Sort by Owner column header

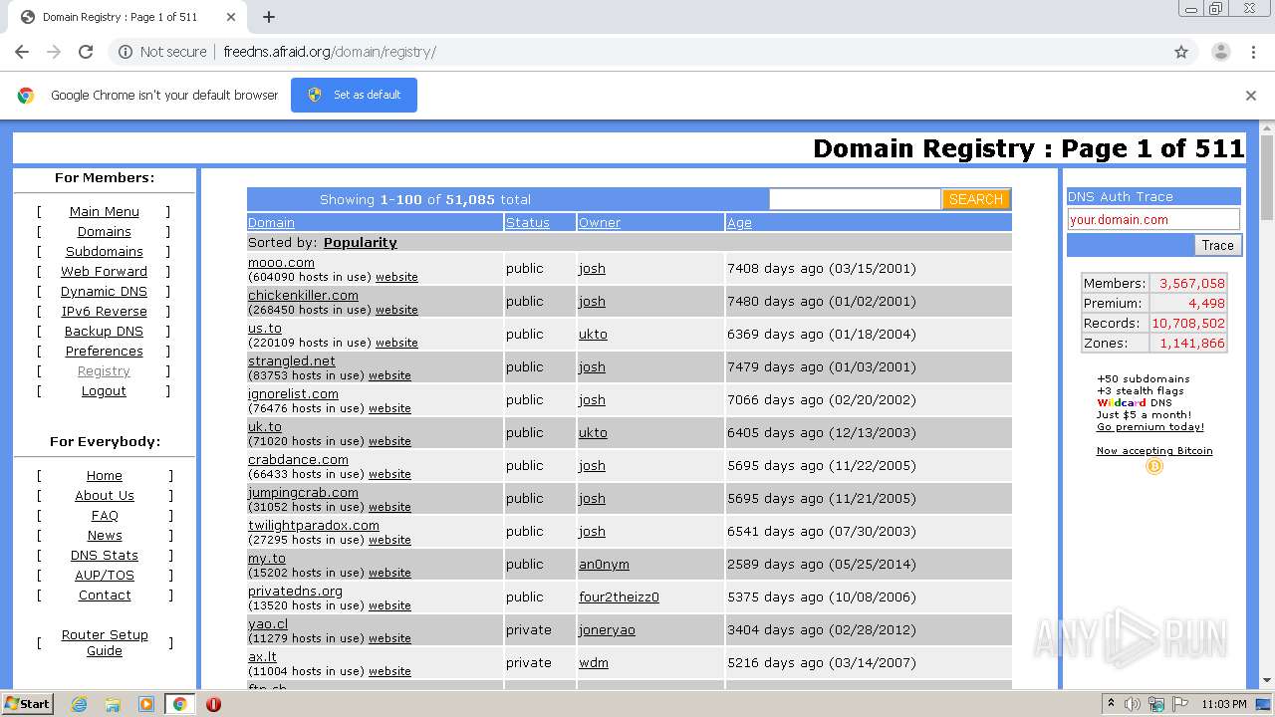599,223
